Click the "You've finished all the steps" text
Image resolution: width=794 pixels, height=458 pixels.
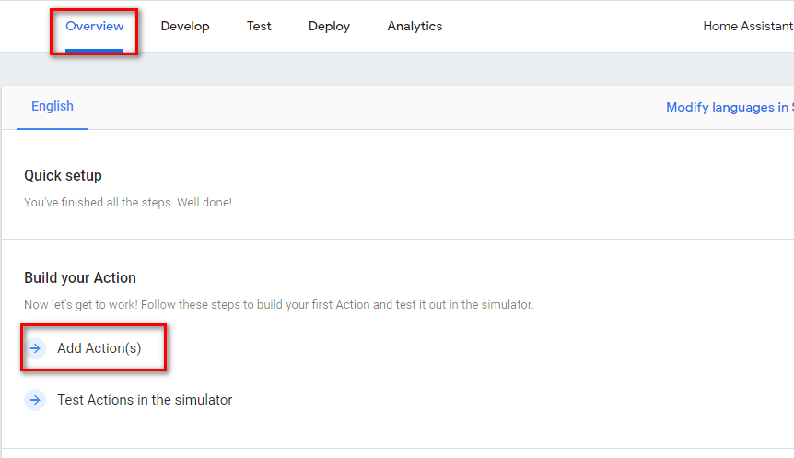tap(128, 202)
